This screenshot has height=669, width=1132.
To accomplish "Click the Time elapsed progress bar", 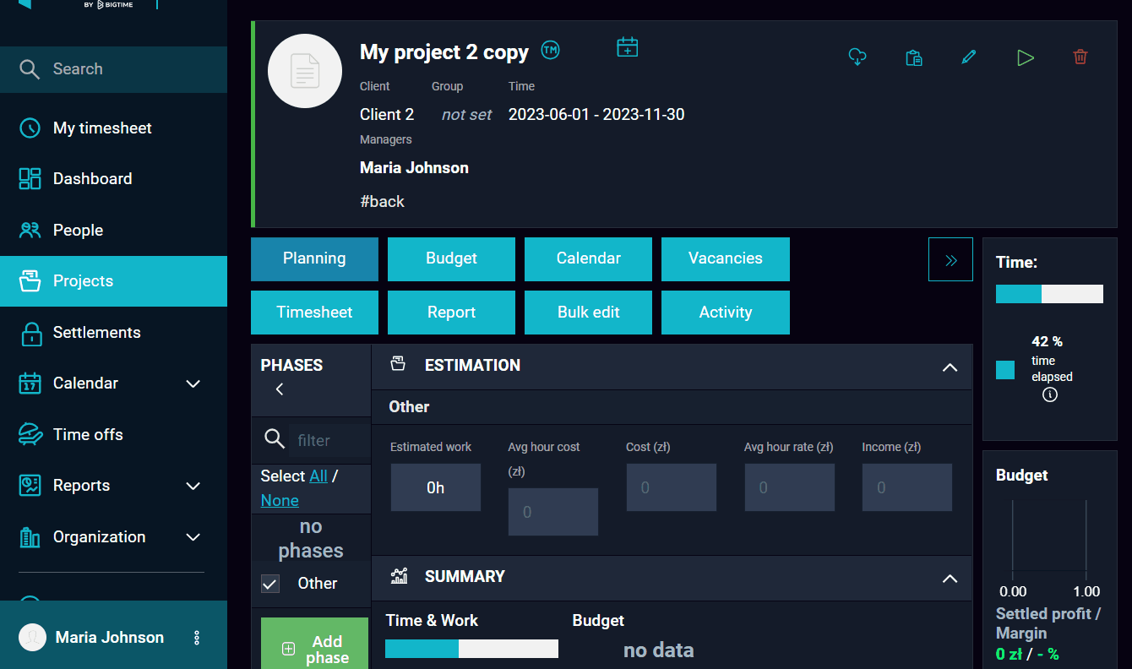I will 1049,293.
